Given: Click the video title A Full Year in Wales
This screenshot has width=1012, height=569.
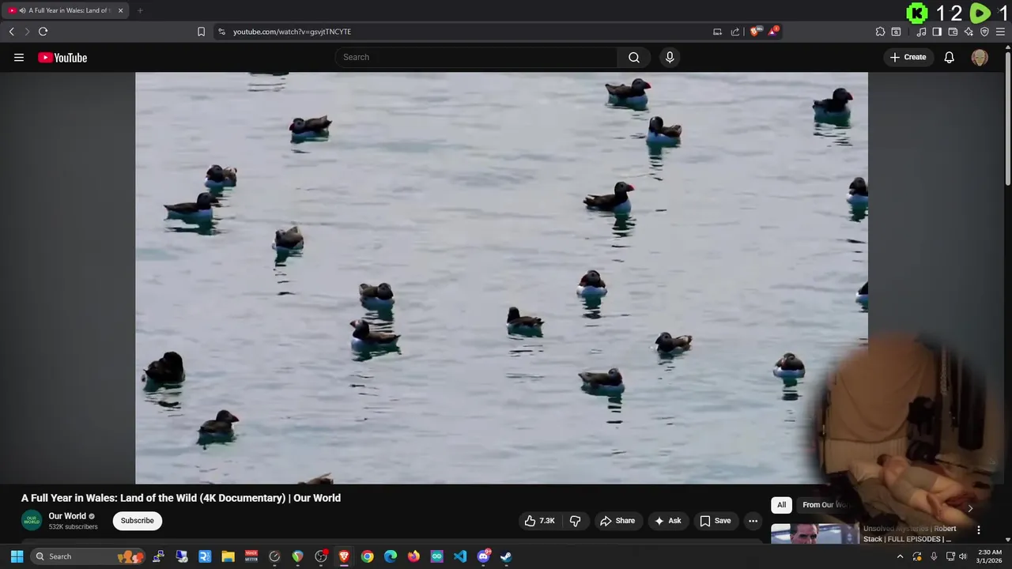Looking at the screenshot, I should [x=181, y=498].
